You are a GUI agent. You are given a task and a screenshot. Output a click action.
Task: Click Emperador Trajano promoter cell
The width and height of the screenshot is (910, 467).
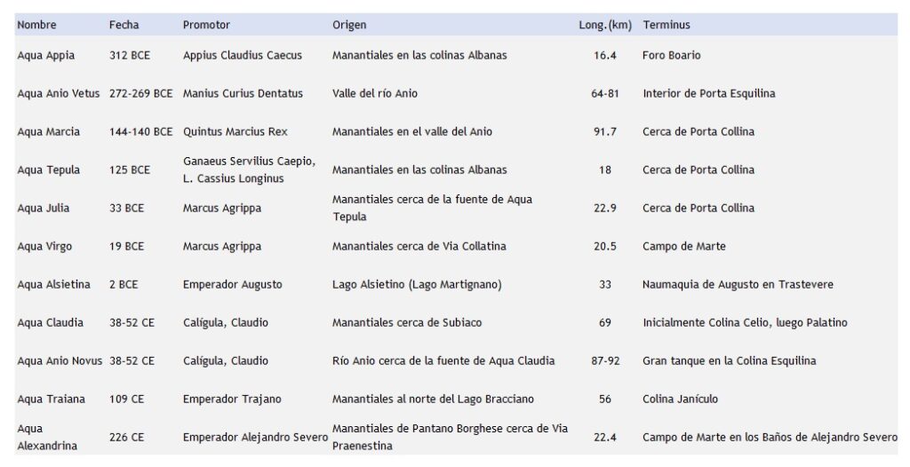point(232,400)
